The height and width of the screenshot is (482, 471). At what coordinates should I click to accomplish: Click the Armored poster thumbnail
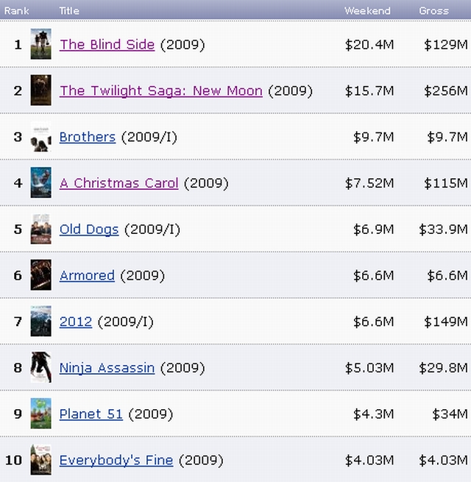[x=40, y=275]
